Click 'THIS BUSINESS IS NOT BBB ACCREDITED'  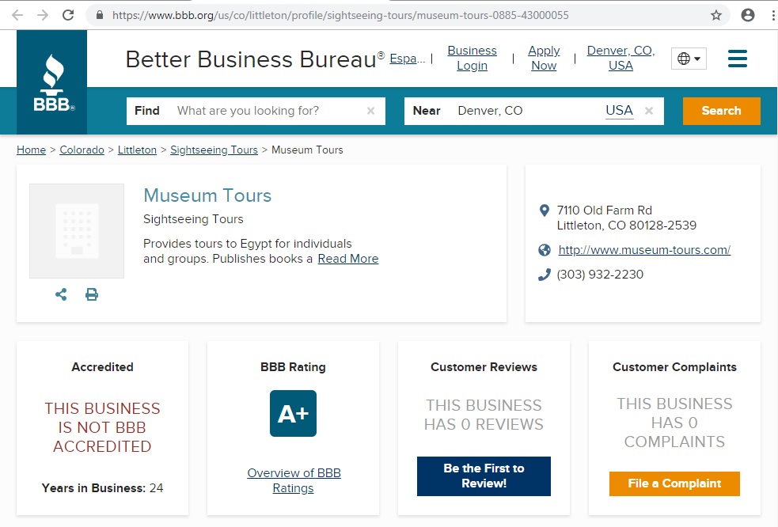coord(102,427)
